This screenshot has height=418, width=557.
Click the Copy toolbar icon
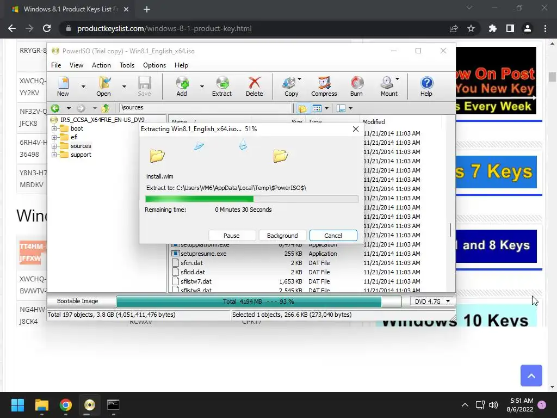(291, 86)
